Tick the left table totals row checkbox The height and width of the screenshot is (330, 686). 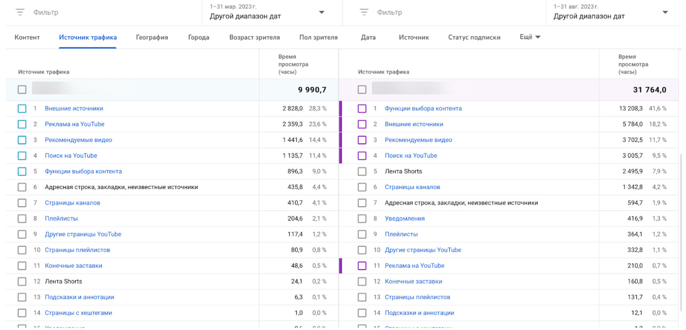[x=22, y=89]
